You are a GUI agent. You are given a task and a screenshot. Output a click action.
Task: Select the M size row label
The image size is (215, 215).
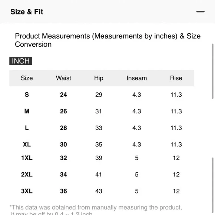click(x=27, y=111)
